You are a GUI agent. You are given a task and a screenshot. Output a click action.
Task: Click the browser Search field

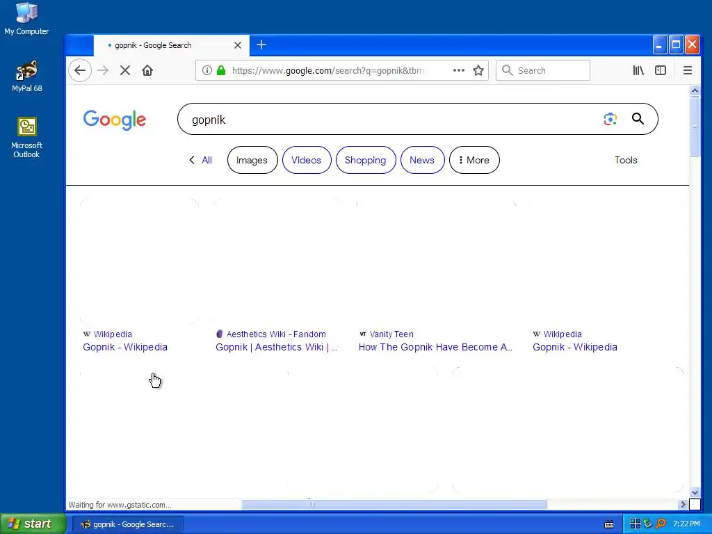pyautogui.click(x=543, y=70)
